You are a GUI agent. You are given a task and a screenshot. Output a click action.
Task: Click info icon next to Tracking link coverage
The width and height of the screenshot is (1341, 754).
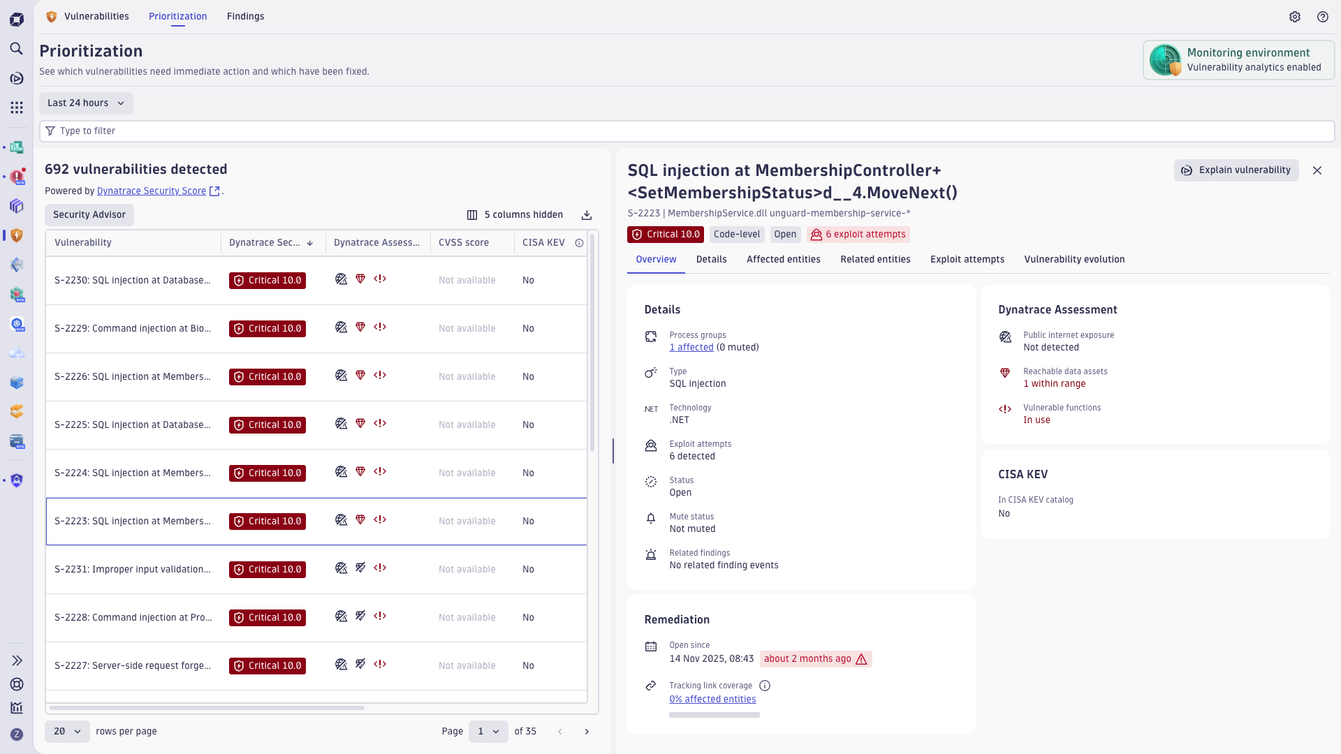tap(765, 686)
